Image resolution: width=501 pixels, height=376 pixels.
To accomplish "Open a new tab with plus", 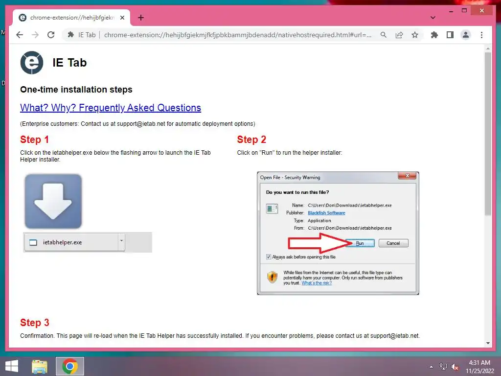I will coord(141,18).
